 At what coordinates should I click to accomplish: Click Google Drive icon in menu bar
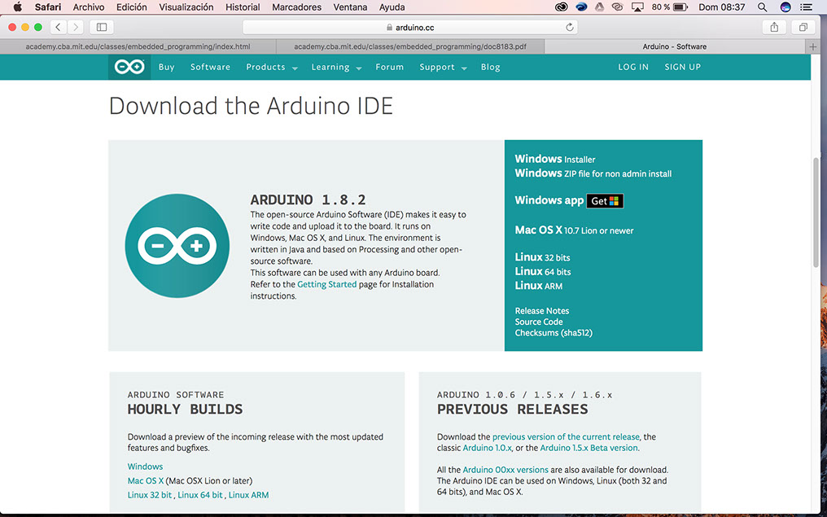[x=599, y=7]
